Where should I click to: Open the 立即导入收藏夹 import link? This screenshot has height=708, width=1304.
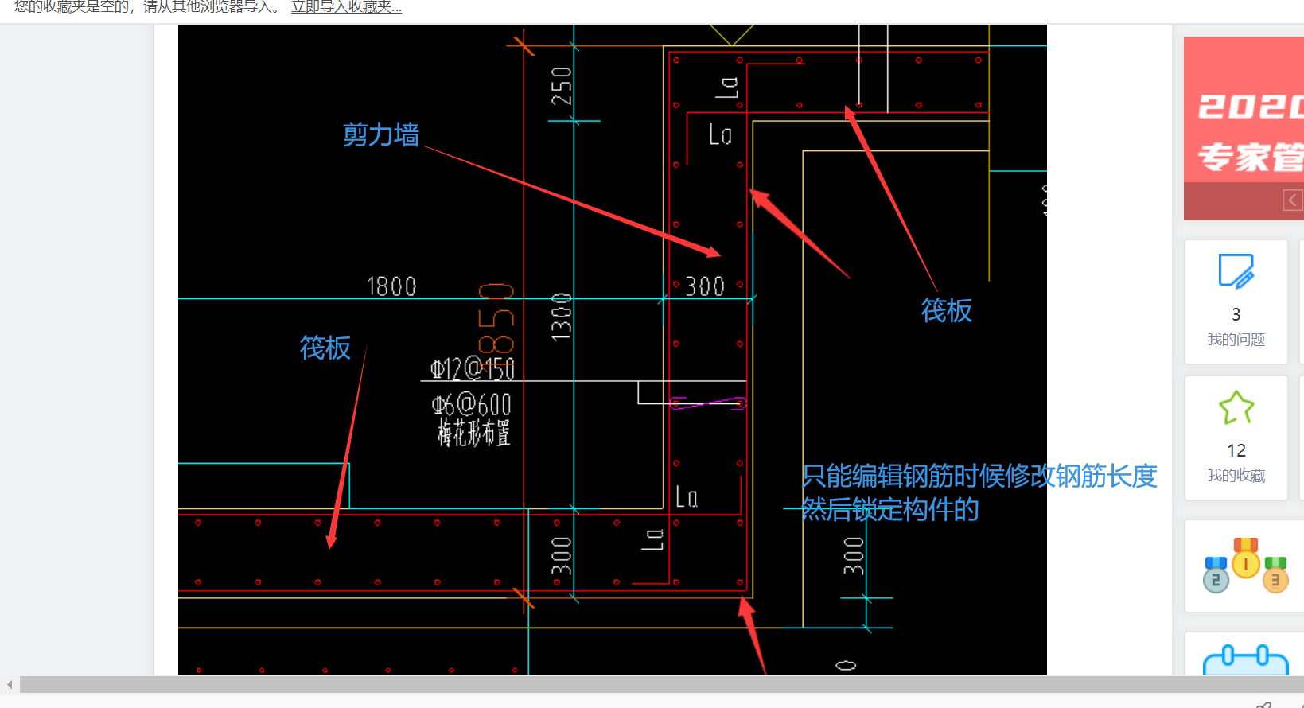(346, 7)
